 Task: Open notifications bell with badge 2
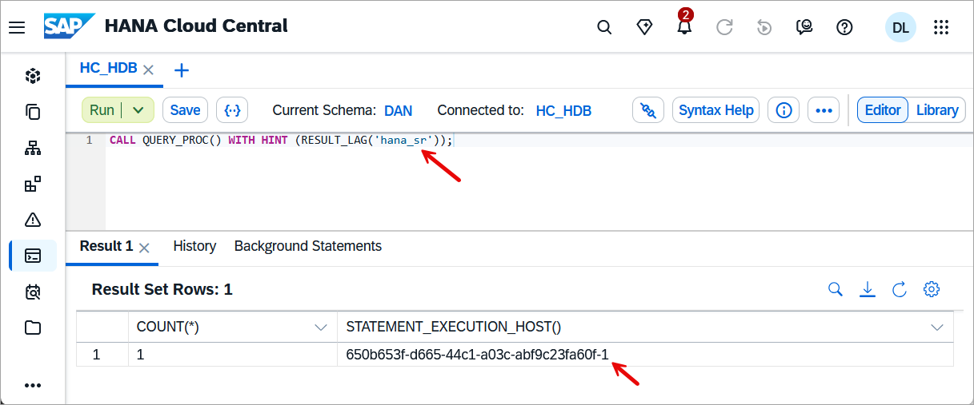tap(684, 26)
